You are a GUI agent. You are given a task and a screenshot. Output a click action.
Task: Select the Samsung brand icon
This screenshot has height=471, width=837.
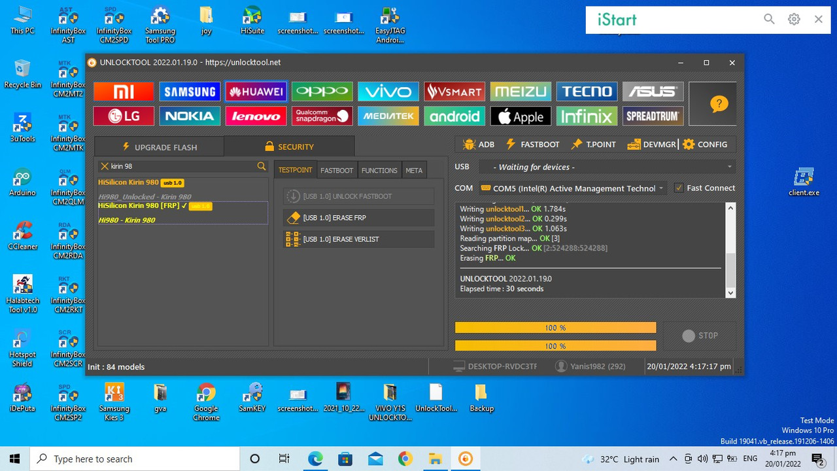pos(190,92)
